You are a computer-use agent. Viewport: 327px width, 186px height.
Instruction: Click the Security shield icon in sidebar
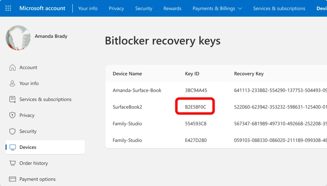(x=12, y=131)
